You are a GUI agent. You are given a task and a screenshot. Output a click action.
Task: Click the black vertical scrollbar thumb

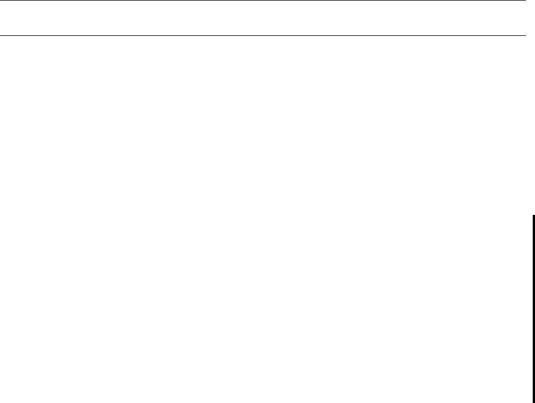[x=534, y=308]
